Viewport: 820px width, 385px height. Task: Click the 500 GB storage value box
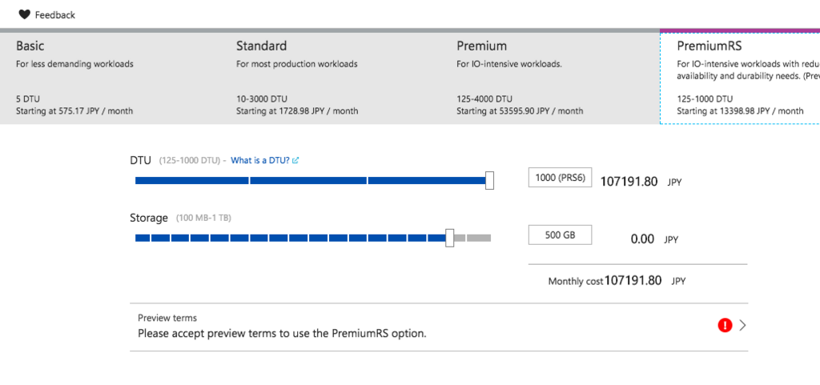(560, 235)
